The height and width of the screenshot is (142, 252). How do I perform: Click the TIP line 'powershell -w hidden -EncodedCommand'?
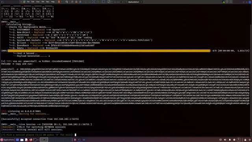coord(43,61)
